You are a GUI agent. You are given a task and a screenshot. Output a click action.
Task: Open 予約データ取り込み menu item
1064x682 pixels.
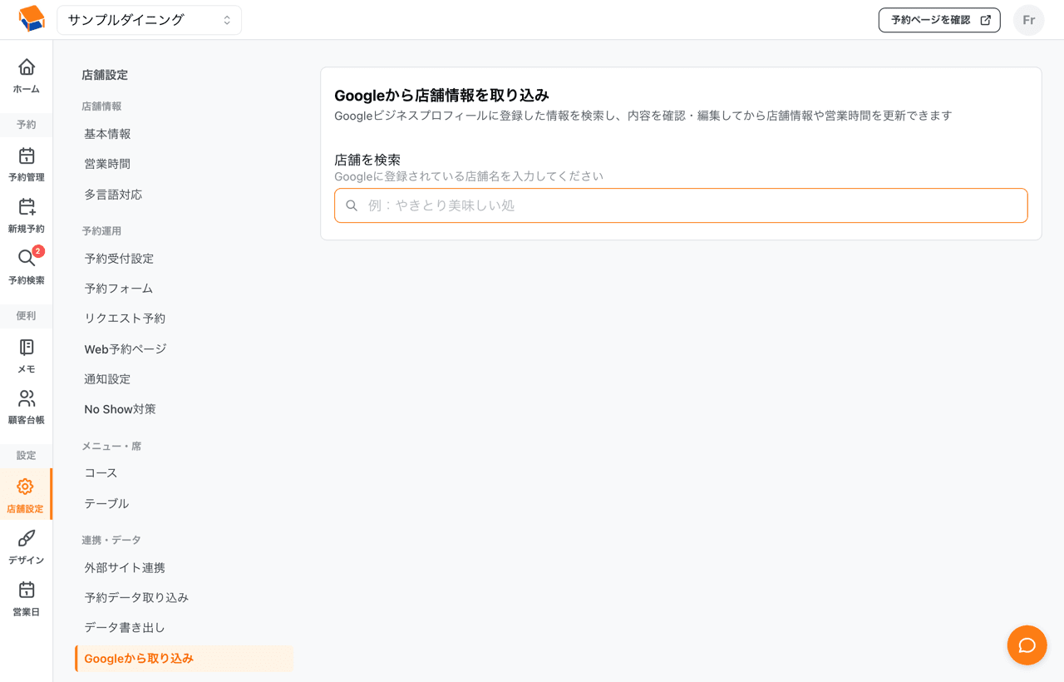pos(136,598)
